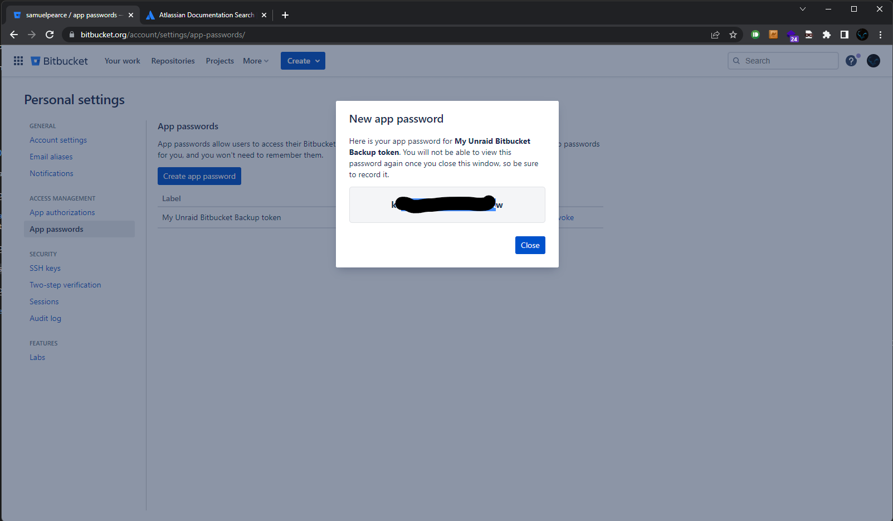Open Repositories in navigation
The width and height of the screenshot is (893, 521).
(173, 61)
